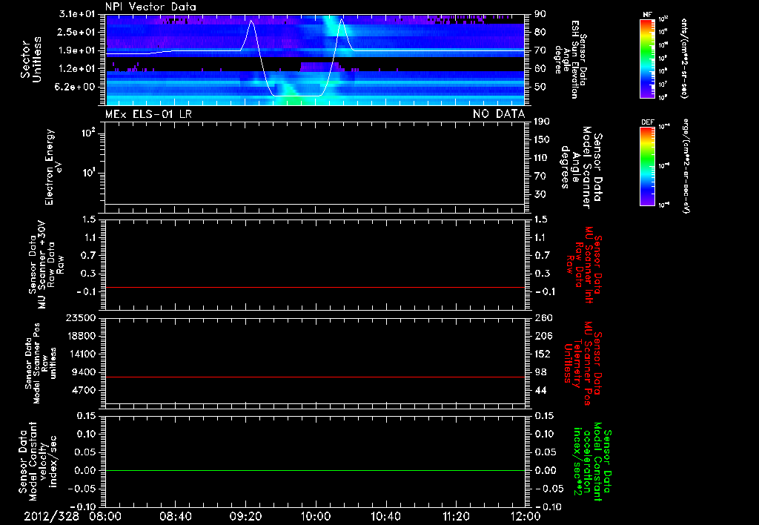Select the "Model Scanner Angle degrees" axis label
Screen dimensions: 759x525
[x=581, y=168]
